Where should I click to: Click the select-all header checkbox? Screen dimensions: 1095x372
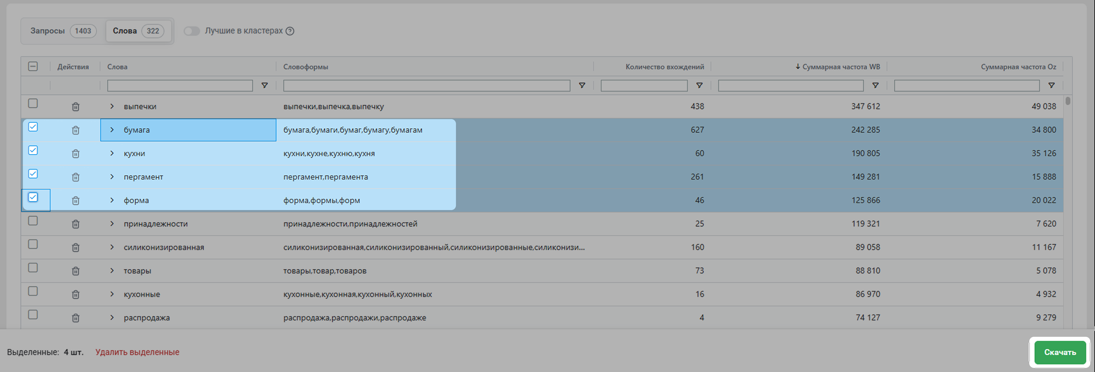point(33,66)
